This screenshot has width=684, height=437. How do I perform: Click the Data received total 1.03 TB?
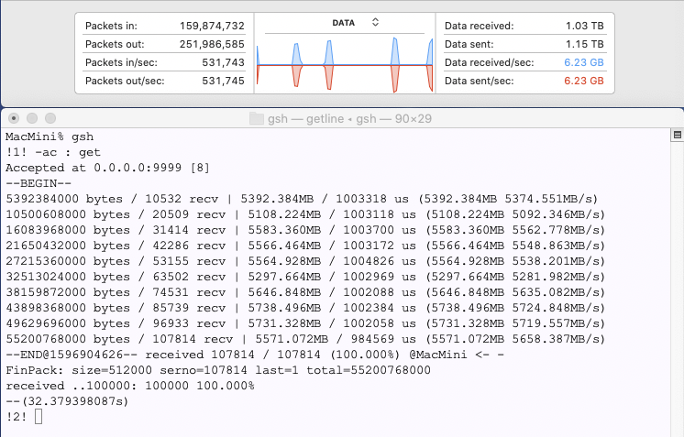(585, 27)
